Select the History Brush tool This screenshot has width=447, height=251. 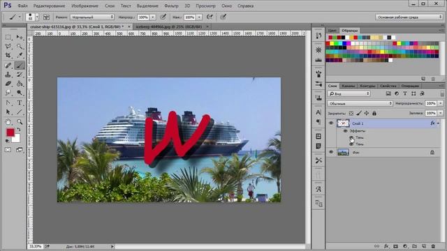click(20, 75)
